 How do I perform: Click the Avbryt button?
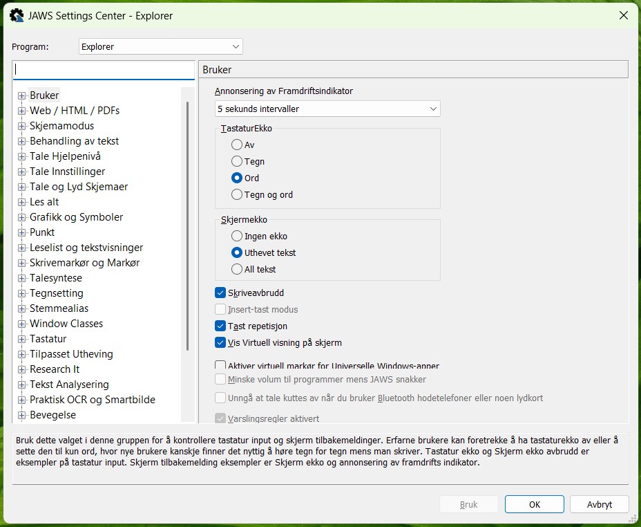[x=600, y=504]
